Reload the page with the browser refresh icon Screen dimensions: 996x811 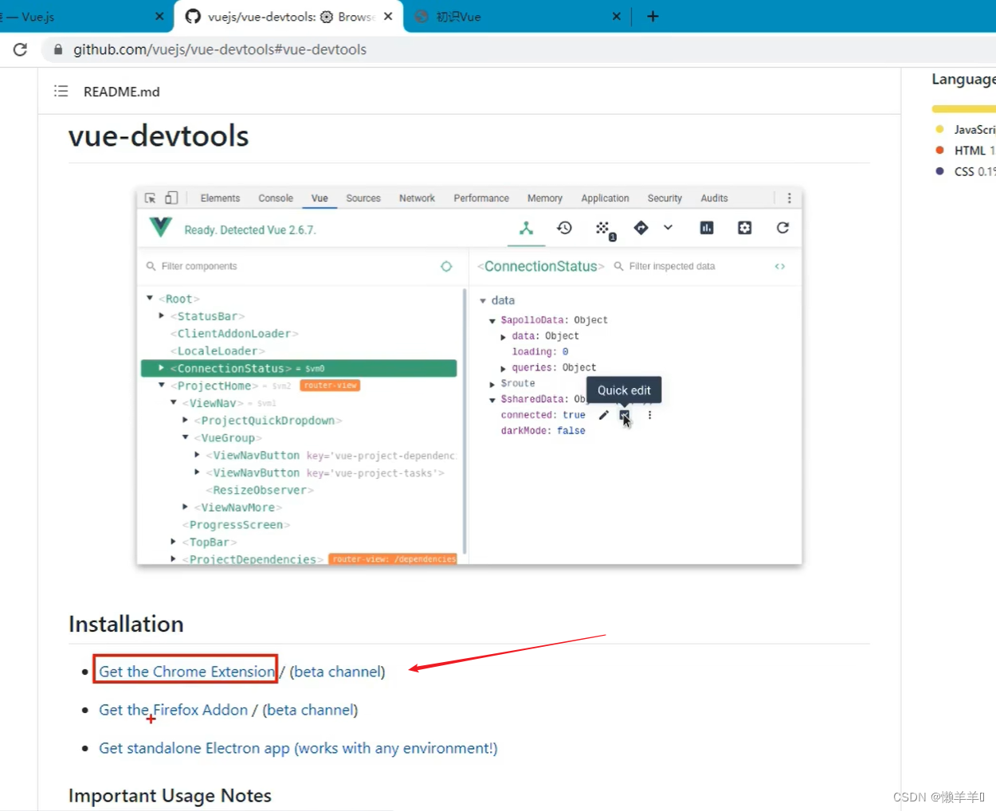point(21,49)
